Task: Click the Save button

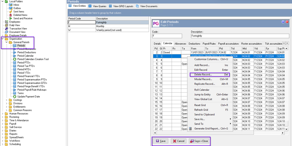Action: pyautogui.click(x=160, y=141)
